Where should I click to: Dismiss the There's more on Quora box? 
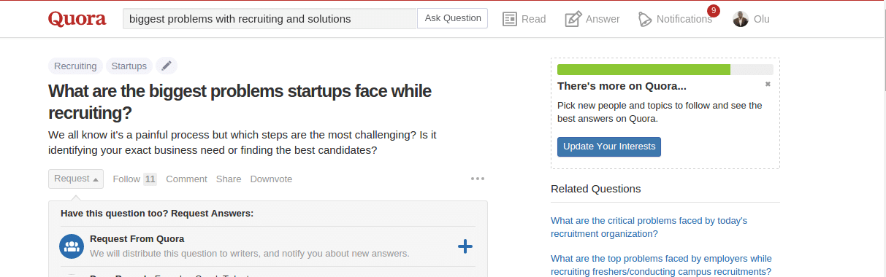pyautogui.click(x=768, y=85)
